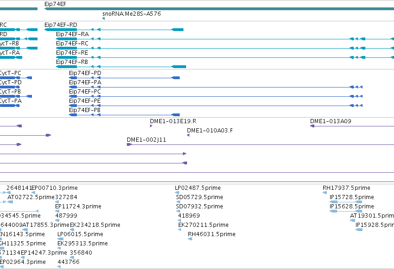The width and height of the screenshot is (394, 269).
Task: Click the LP02487.5prime EST label
Action: [198, 188]
